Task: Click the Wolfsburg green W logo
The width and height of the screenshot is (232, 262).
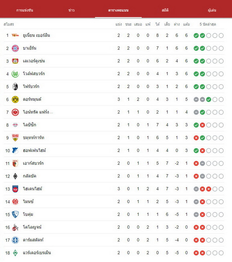Action: (15, 74)
